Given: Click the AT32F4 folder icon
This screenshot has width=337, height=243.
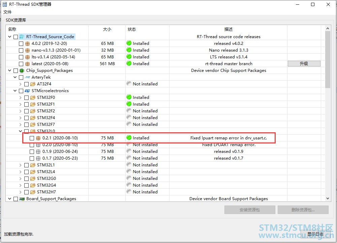Looking at the screenshot, I should 33,84.
